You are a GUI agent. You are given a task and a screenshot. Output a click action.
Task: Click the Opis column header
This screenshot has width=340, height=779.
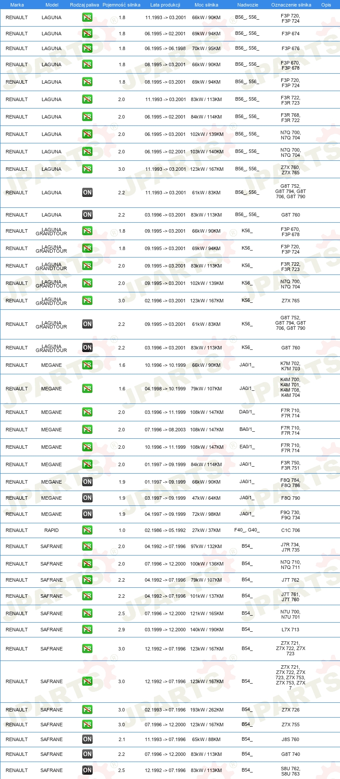click(x=326, y=5)
